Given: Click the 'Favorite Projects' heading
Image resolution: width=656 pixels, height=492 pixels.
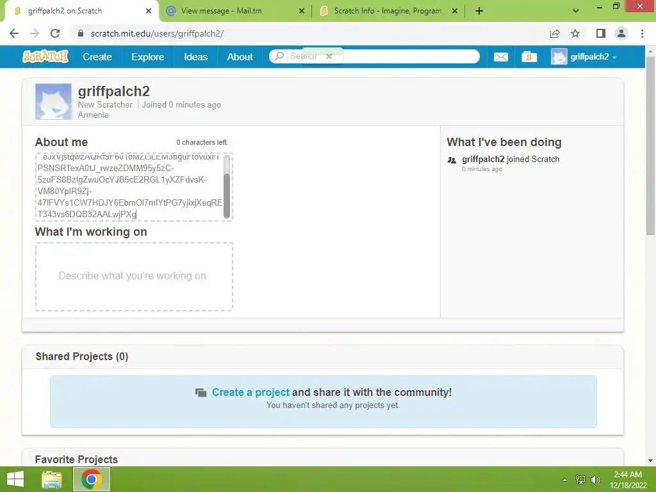Looking at the screenshot, I should click(77, 459).
